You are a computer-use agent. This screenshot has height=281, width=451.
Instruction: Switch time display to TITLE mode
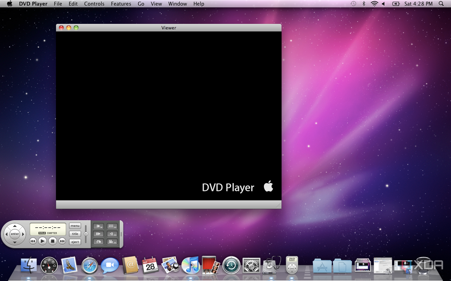[x=42, y=233]
